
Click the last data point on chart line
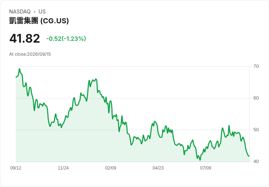249,156
